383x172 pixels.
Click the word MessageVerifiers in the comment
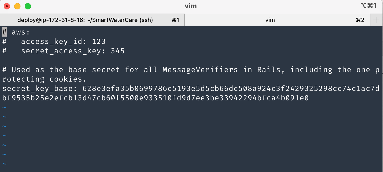(200, 70)
